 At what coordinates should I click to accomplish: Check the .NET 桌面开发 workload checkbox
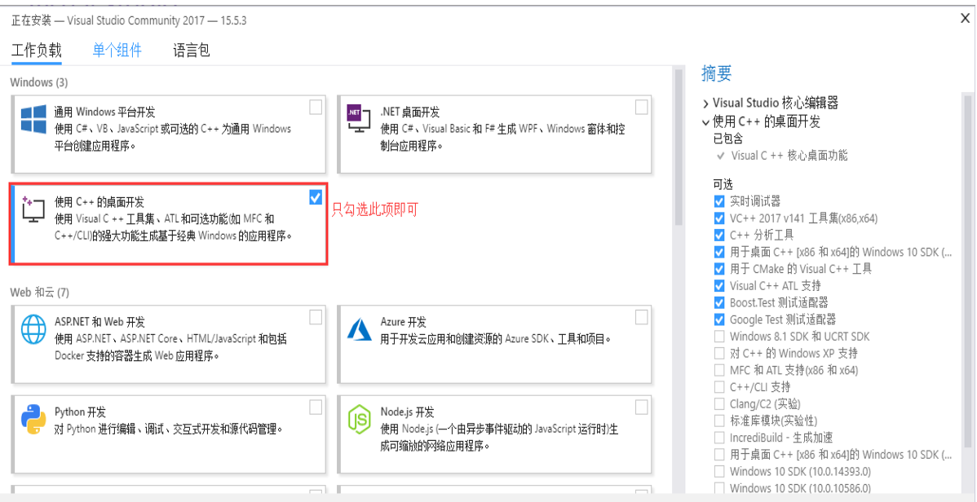click(x=641, y=107)
